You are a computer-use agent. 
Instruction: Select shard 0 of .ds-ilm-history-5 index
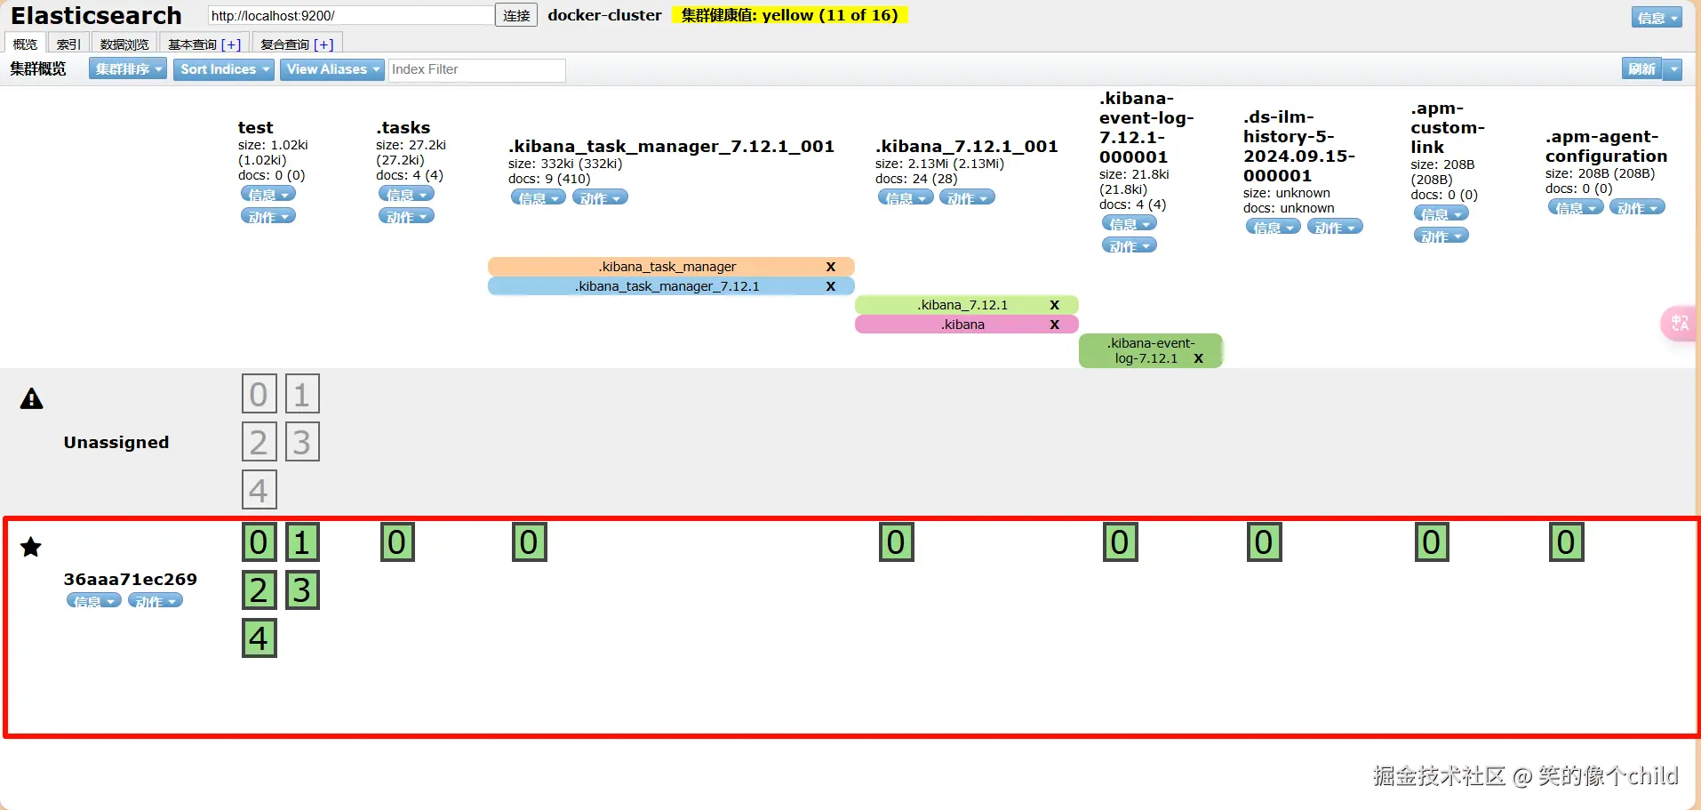click(x=1265, y=542)
